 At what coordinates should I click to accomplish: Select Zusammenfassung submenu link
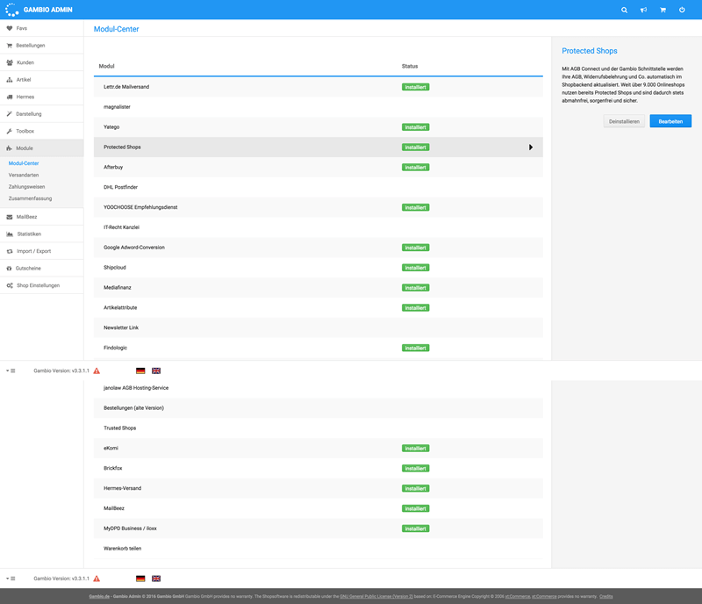(x=31, y=198)
